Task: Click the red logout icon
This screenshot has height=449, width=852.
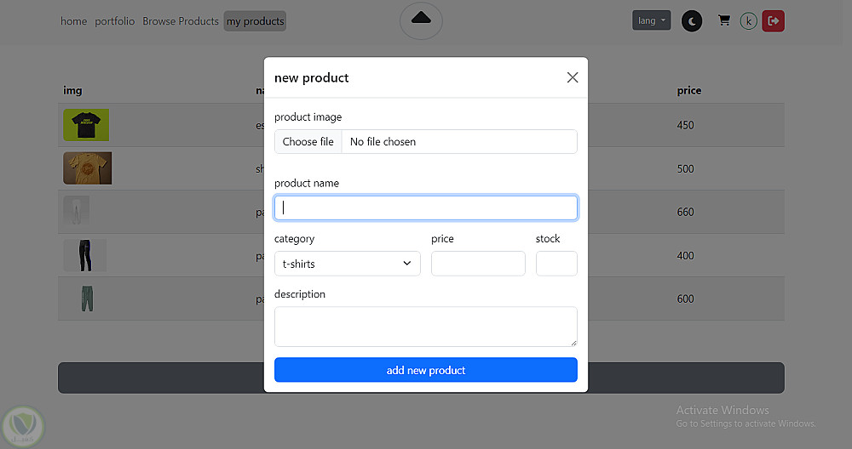Action: point(773,20)
